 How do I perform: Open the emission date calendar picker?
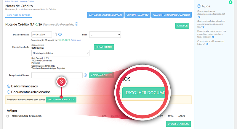click(55, 35)
